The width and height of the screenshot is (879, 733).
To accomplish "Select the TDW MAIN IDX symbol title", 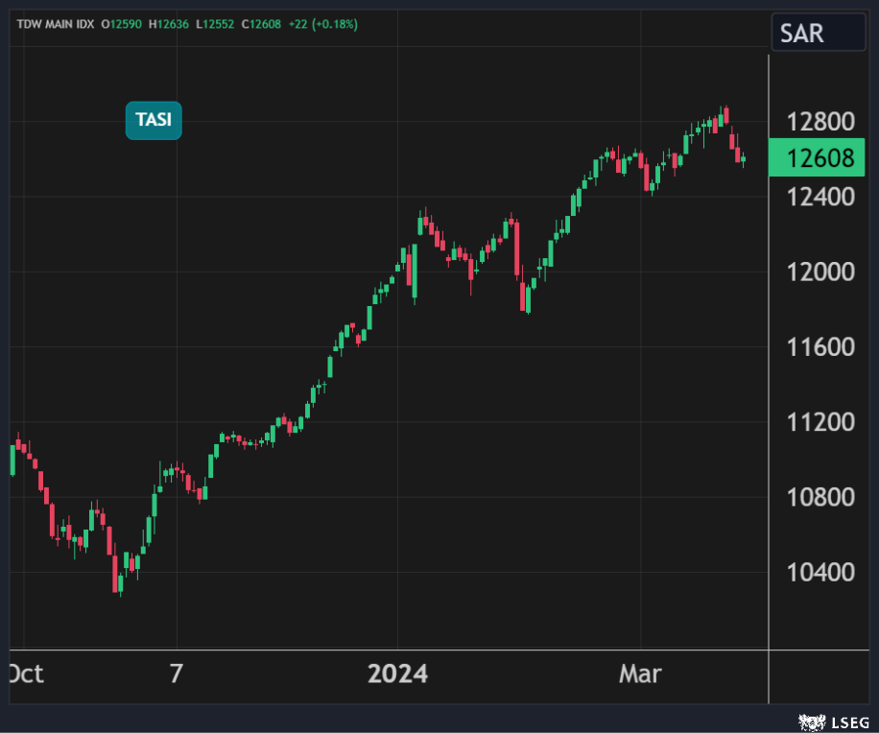I will [55, 24].
